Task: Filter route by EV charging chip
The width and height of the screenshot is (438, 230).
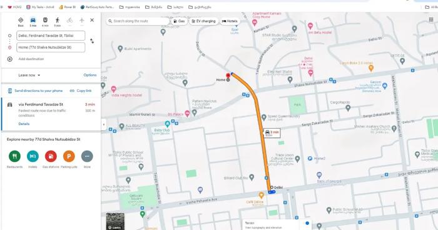Action: point(203,21)
